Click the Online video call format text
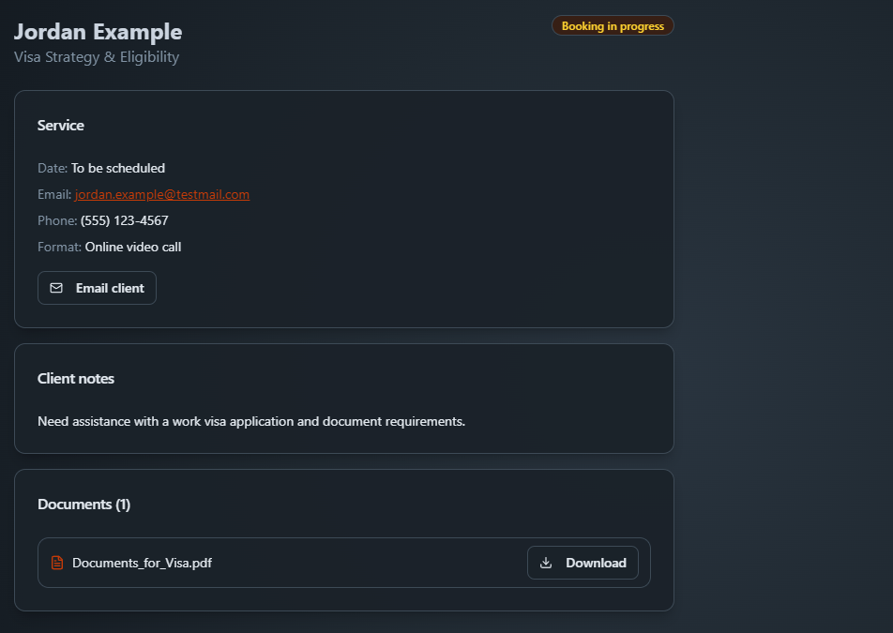 [x=133, y=247]
